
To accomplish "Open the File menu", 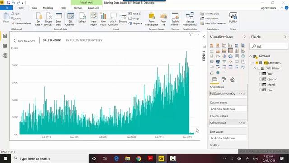I will 6,8.
